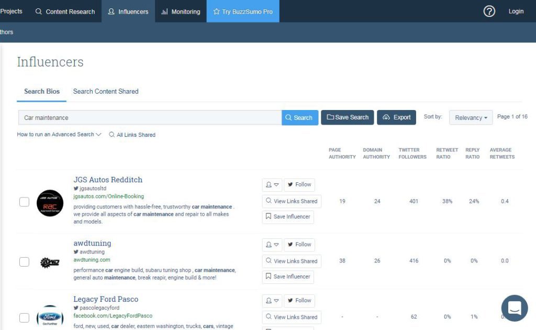
Task: Click Save Search button
Action: (348, 117)
